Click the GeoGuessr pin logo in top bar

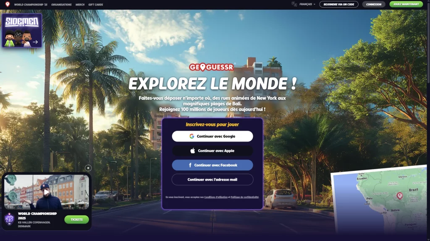coord(7,4)
